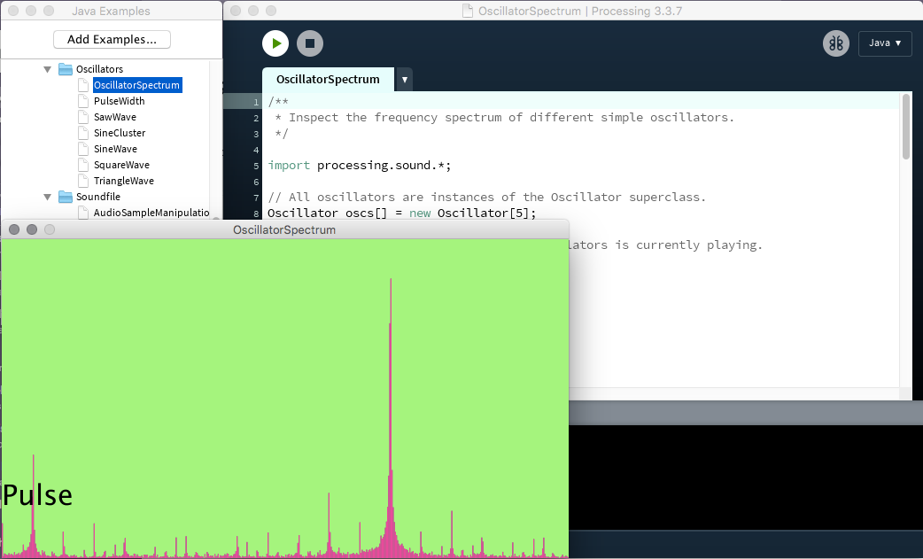Click the Soundfile folder icon
This screenshot has width=923, height=559.
[x=66, y=198]
